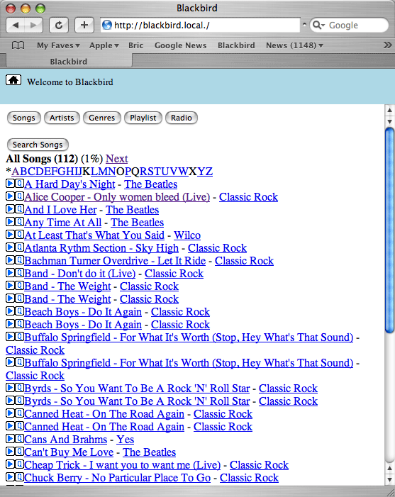Viewport: 395px width, 497px height.
Task: Play A Hard Day's Night song
Action: [x=10, y=183]
